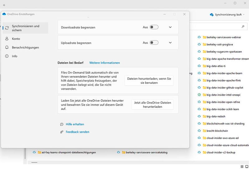Click cloud status icon beside cloud-insider-c2-backup
The height and width of the screenshot is (169, 249).
[199, 152]
